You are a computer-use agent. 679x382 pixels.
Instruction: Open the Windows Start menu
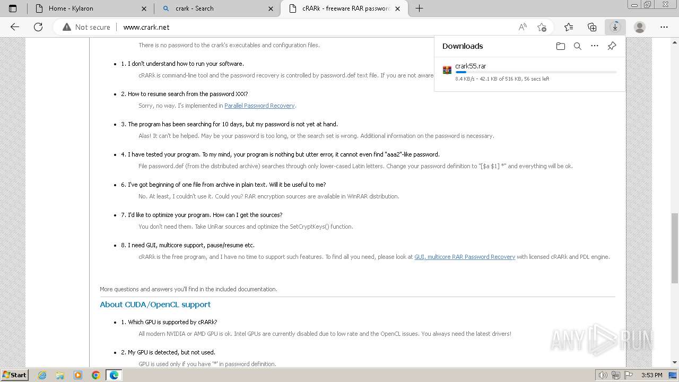[x=14, y=375]
